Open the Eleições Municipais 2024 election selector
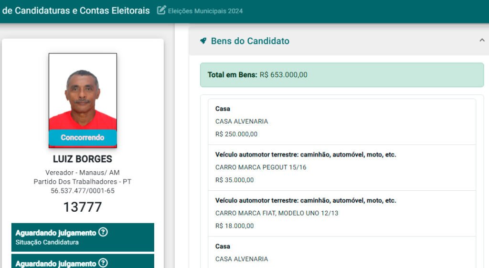Viewport: 489px width, 268px height. (205, 10)
